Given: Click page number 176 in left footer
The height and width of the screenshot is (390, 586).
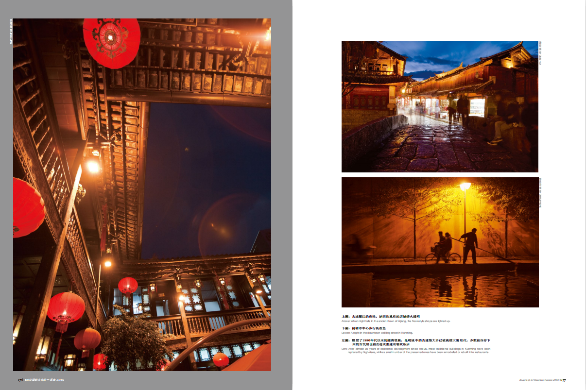Looking at the screenshot, I should click(x=20, y=380).
